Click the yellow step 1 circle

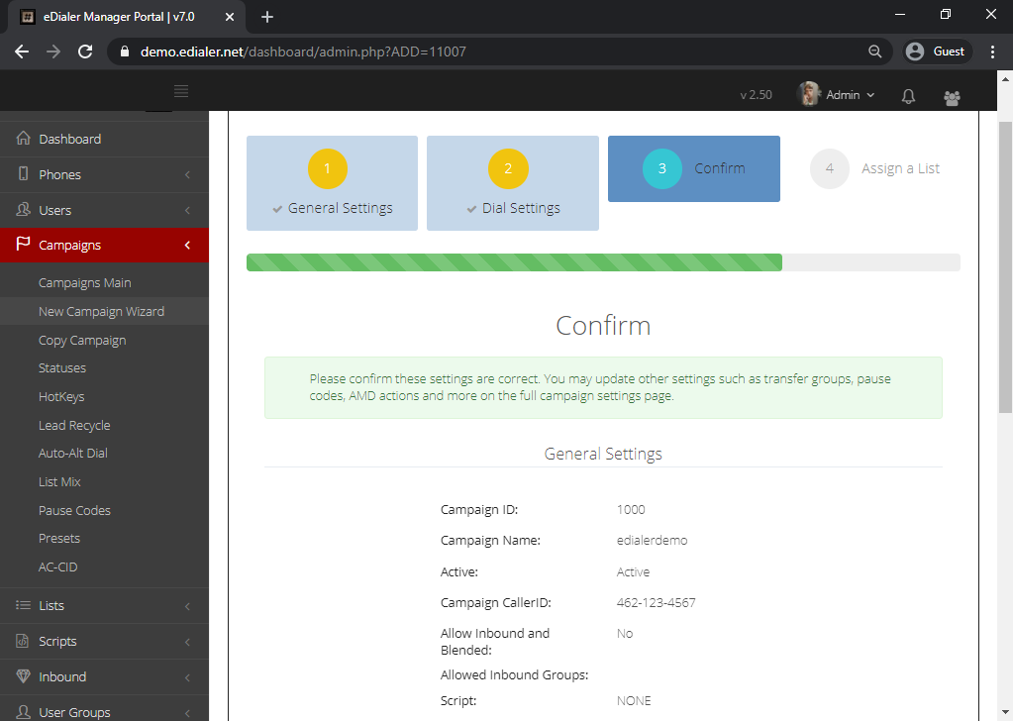pyautogui.click(x=328, y=168)
